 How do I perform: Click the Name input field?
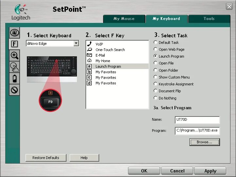coord(197,120)
